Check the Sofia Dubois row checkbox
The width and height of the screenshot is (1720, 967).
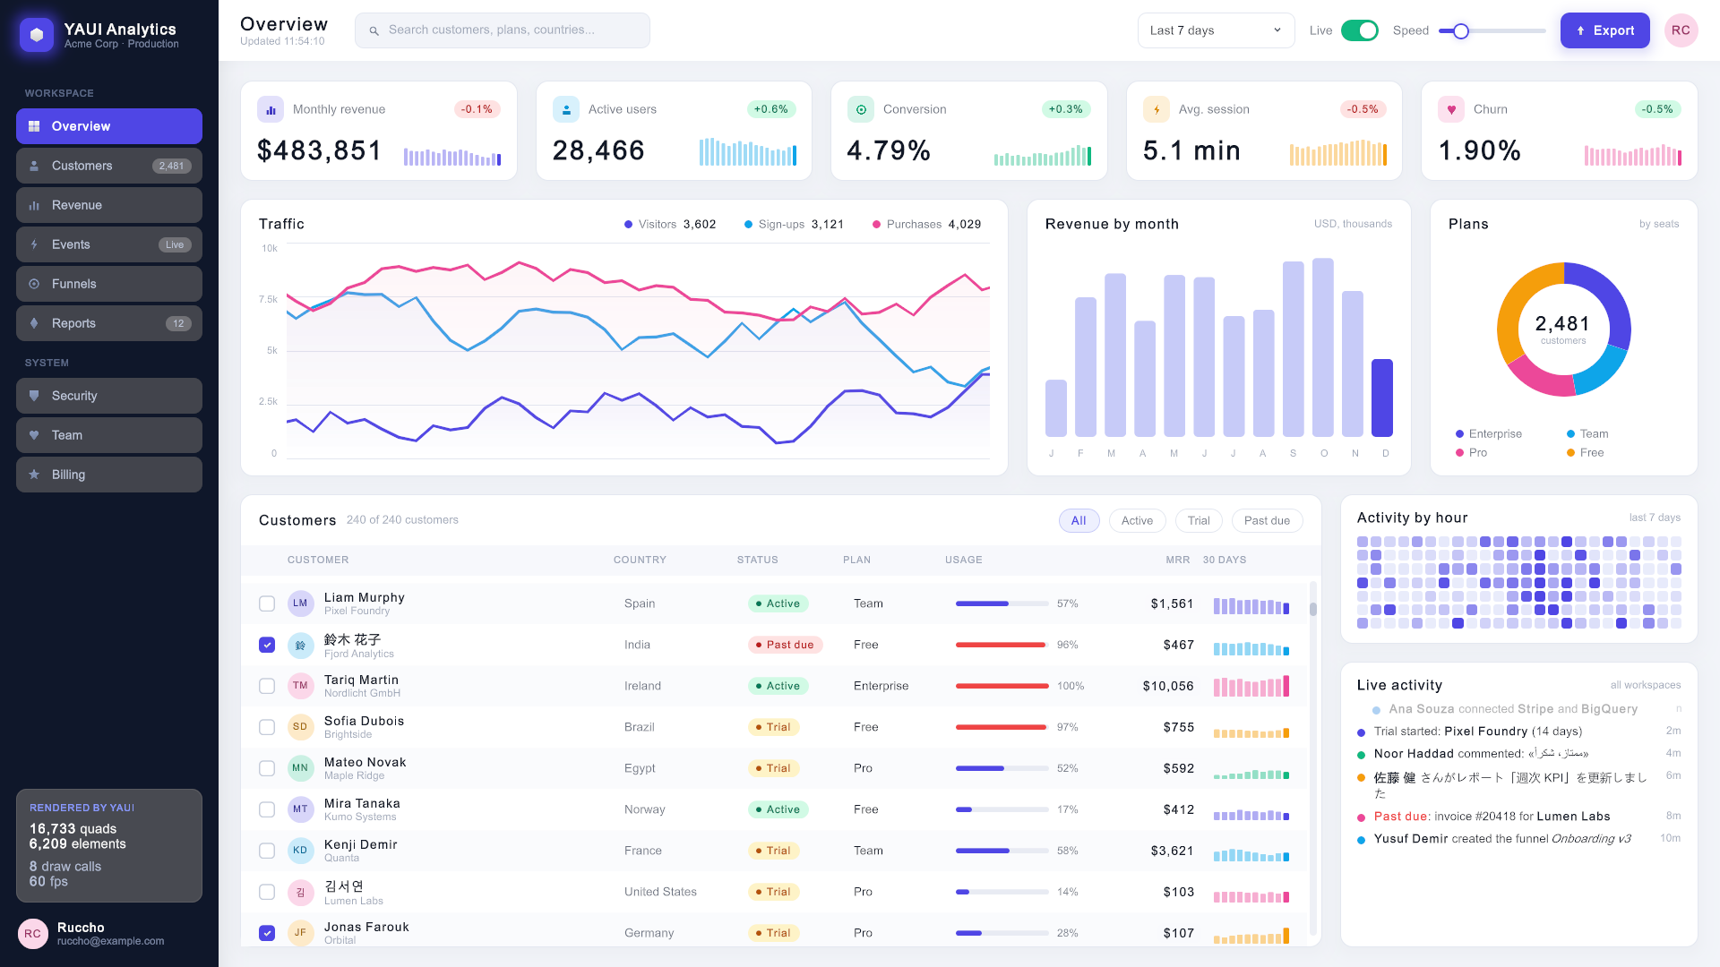point(267,727)
